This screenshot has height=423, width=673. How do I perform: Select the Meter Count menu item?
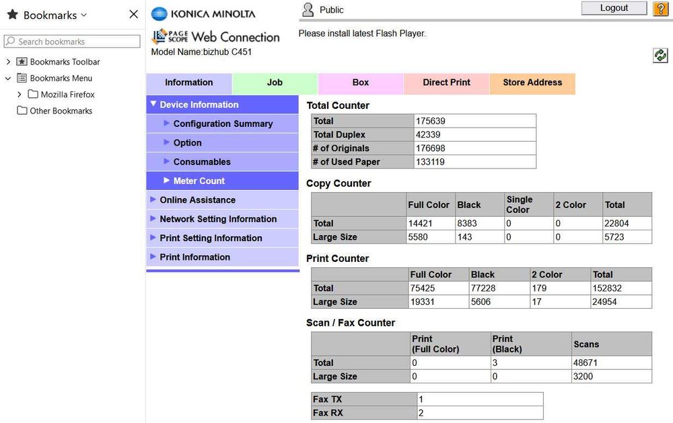pyautogui.click(x=222, y=181)
